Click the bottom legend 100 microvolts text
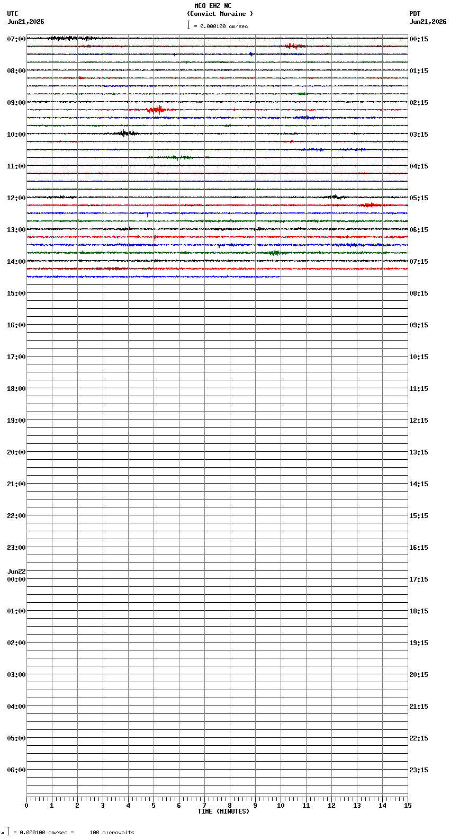 point(112,833)
